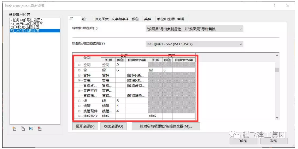This screenshot has height=149, width=298.
Task: Click the help question mark icon
Action: 275,6
